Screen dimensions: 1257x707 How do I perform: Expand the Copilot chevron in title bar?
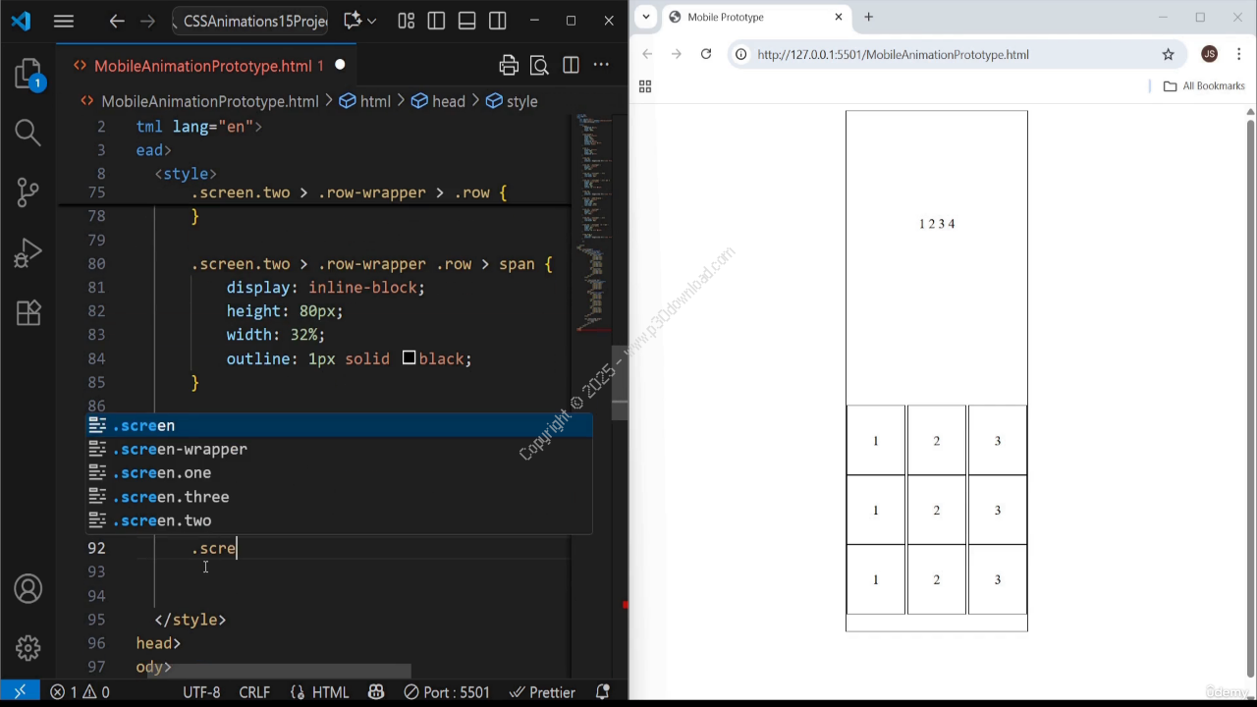tap(371, 21)
